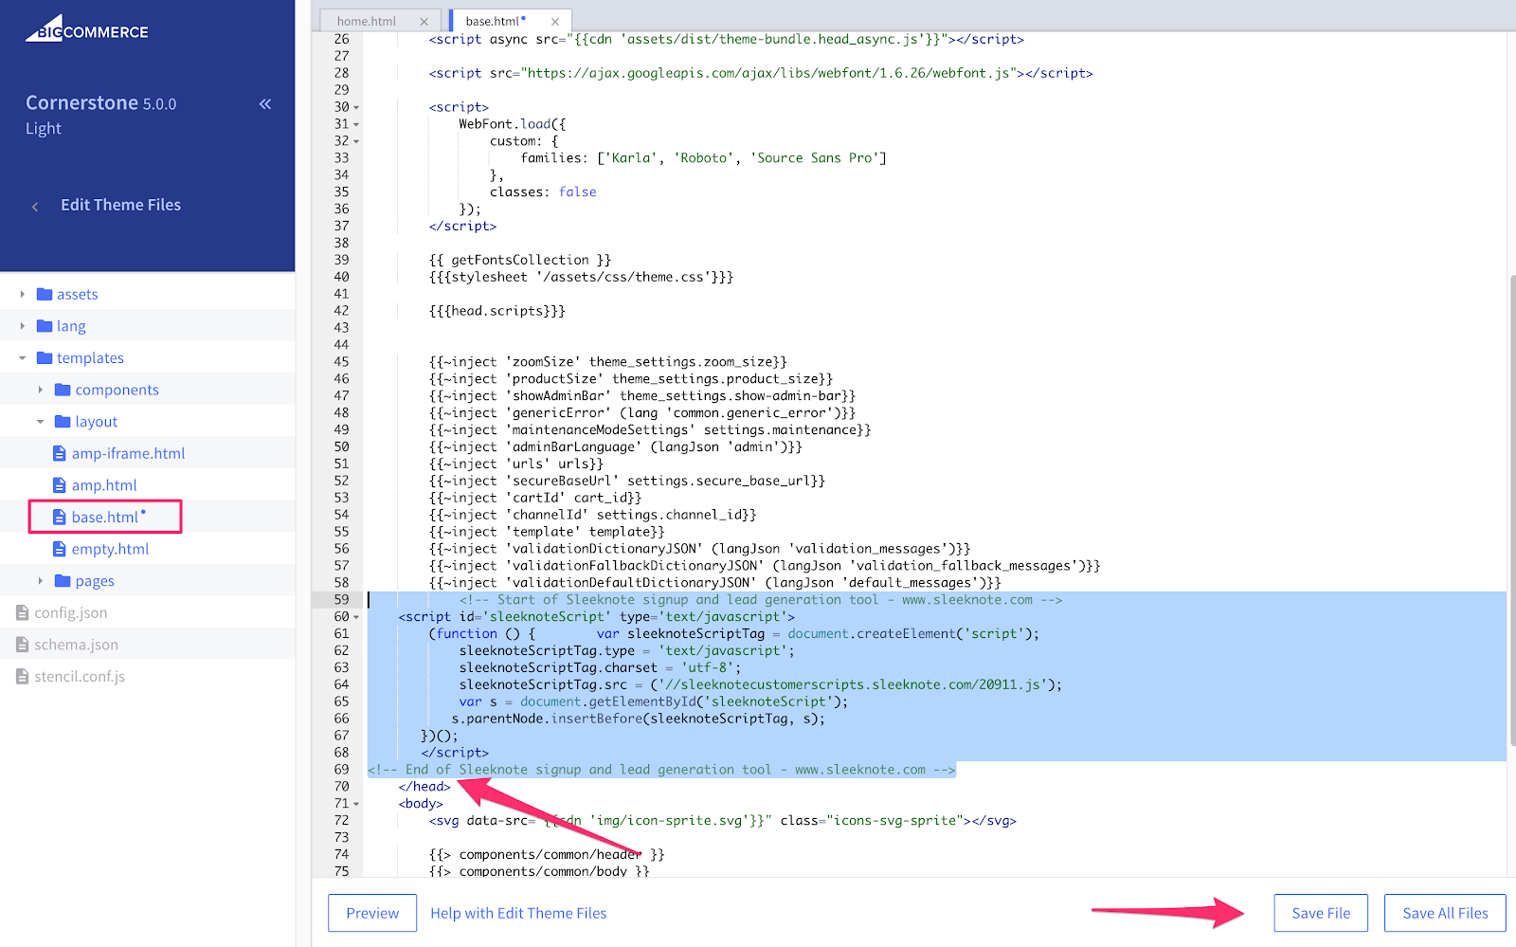The width and height of the screenshot is (1516, 947).
Task: Click the Cornerstone 5.0.0 theme title
Action: coord(100,102)
